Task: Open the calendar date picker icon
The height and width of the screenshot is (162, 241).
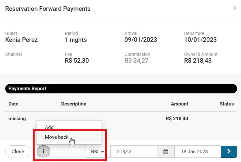Action: coord(166,152)
